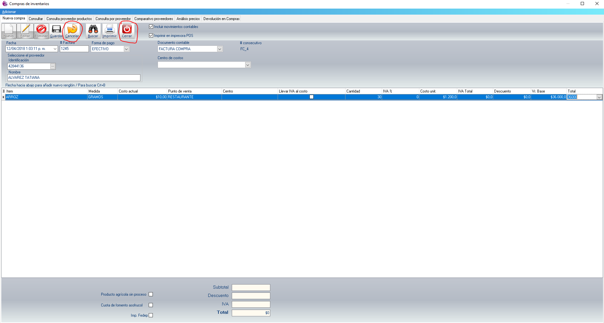Open the Documento contable dropdown
This screenshot has height=323, width=604.
click(220, 49)
